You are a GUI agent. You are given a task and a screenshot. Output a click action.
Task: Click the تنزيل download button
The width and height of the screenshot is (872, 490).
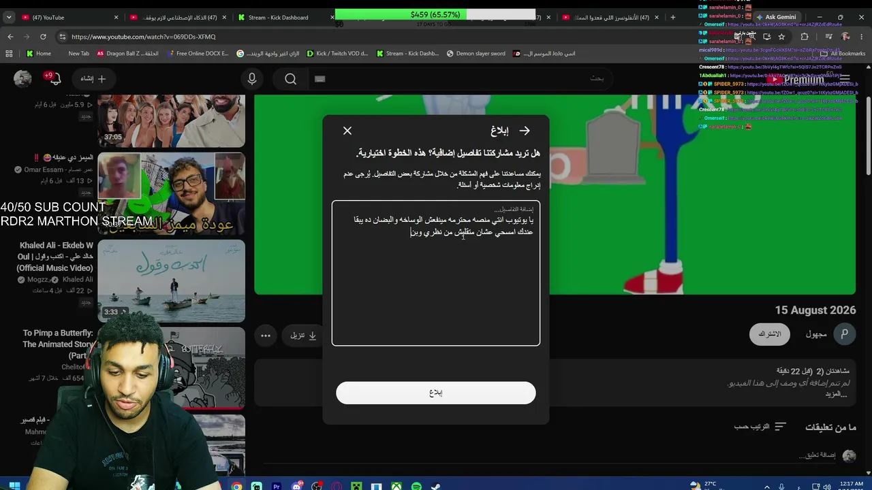point(304,335)
